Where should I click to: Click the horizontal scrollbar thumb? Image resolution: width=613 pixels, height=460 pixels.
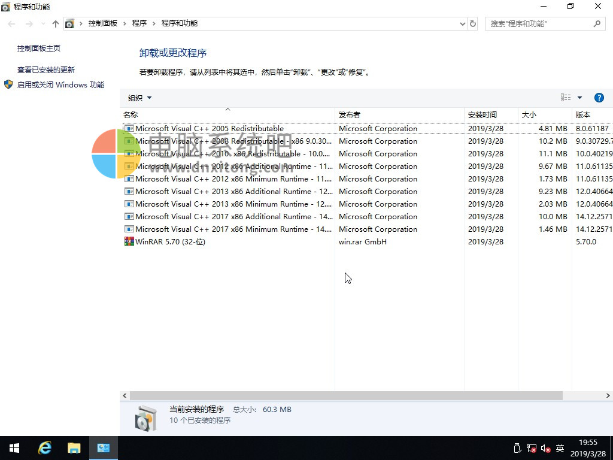pos(346,395)
